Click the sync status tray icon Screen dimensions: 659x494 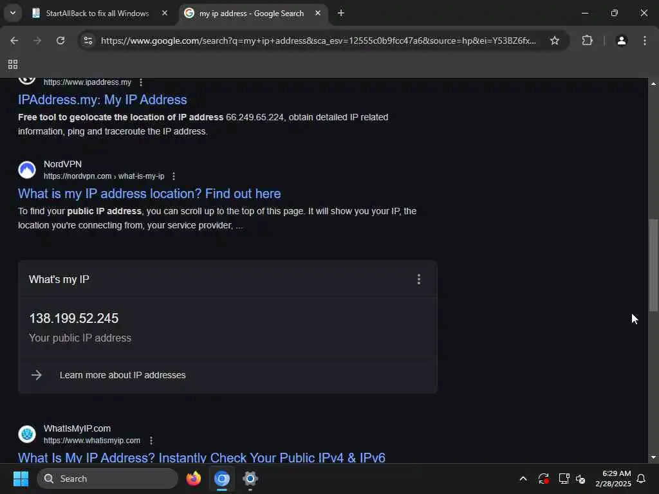point(543,479)
